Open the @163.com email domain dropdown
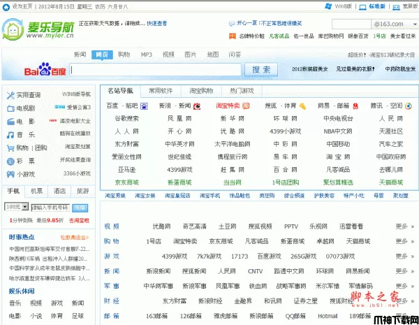This screenshot has height=325, width=419. 415,24
